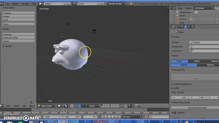Open the 3D viewport Add menu
Viewport: 219px width, 123px height.
24,106
